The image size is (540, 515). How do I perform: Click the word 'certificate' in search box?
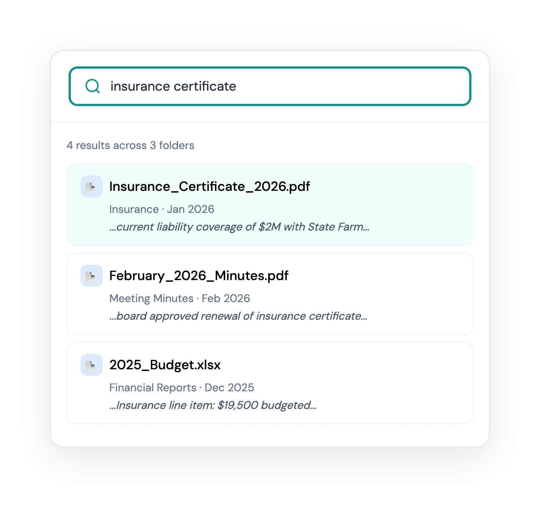coord(205,86)
